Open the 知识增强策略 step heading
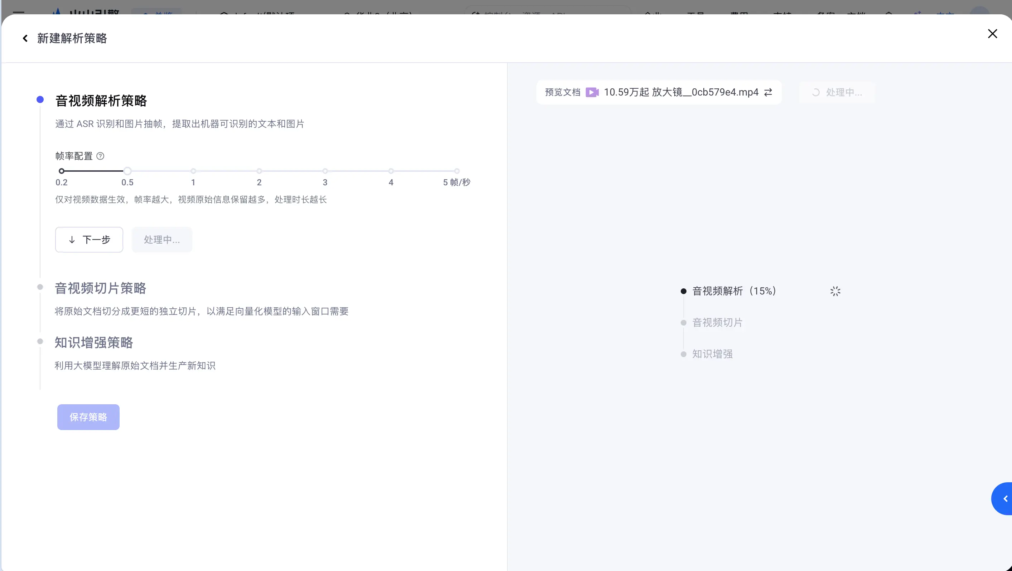 pyautogui.click(x=94, y=343)
